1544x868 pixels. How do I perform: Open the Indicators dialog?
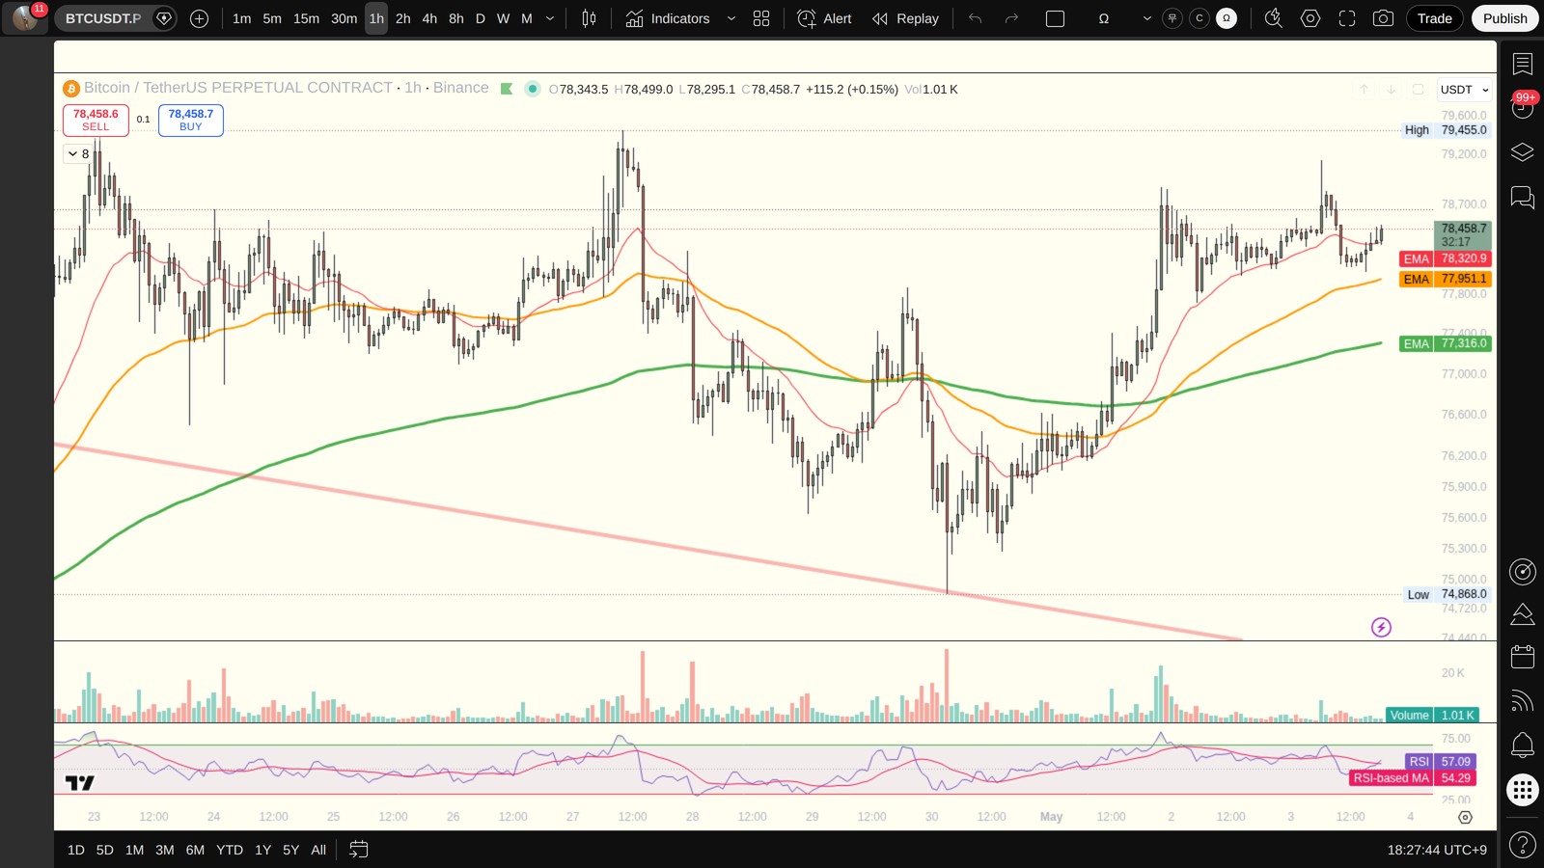[x=668, y=18]
